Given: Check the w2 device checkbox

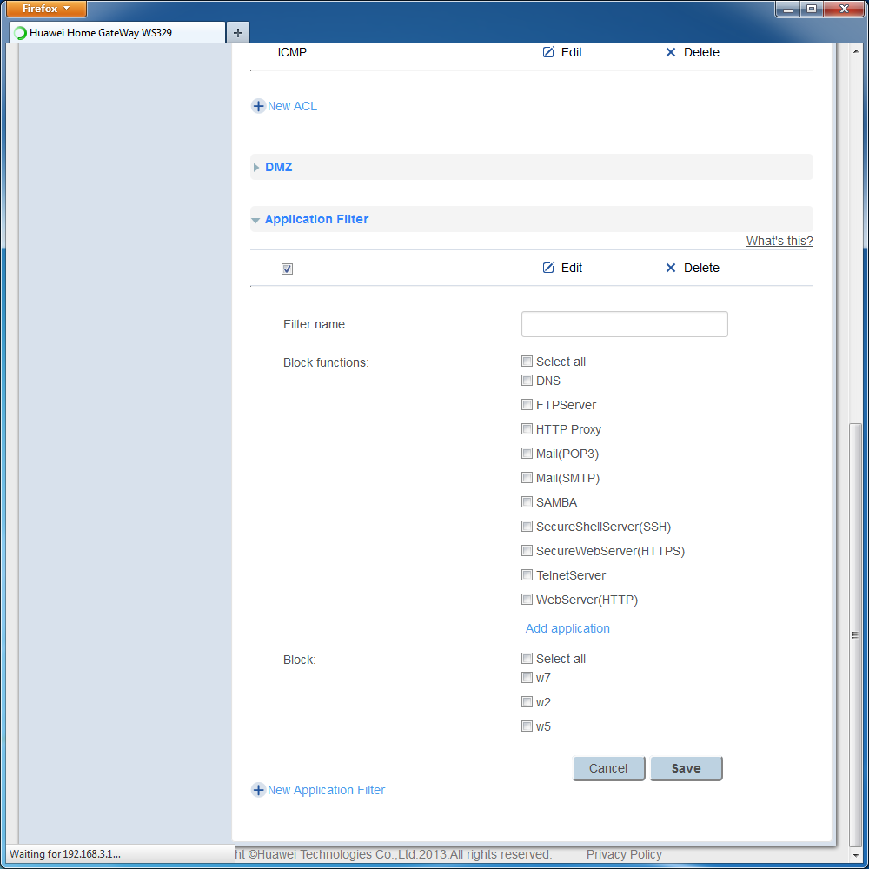Looking at the screenshot, I should [527, 701].
